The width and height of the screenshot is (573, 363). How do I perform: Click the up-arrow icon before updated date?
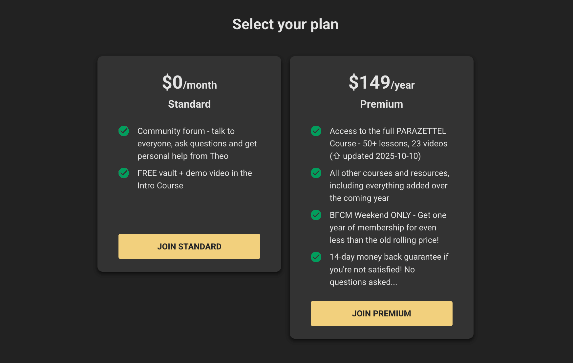pos(337,156)
